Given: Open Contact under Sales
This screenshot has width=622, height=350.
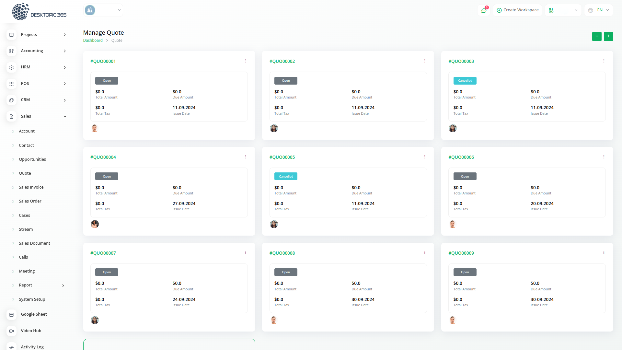Looking at the screenshot, I should coord(26,146).
